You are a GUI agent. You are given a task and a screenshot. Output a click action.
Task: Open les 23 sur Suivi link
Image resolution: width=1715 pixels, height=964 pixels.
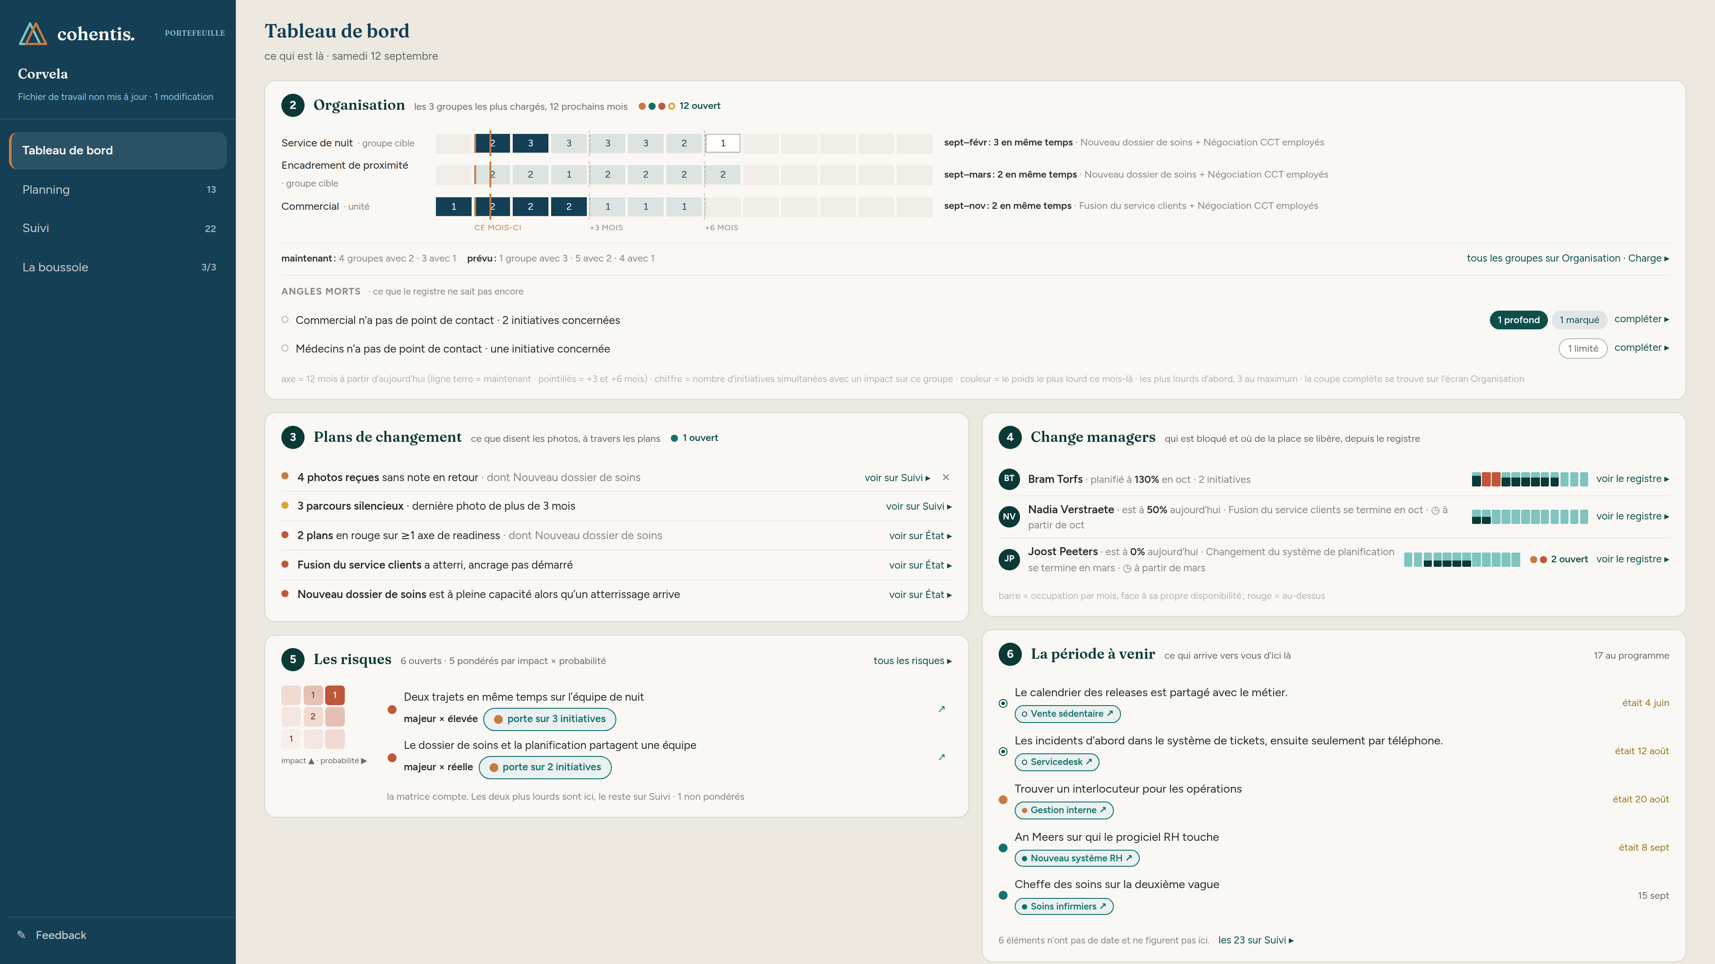click(1255, 940)
